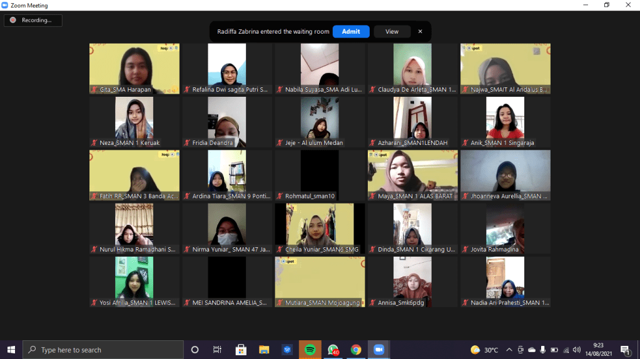Open Task View in the taskbar
Image resolution: width=640 pixels, height=359 pixels.
217,350
